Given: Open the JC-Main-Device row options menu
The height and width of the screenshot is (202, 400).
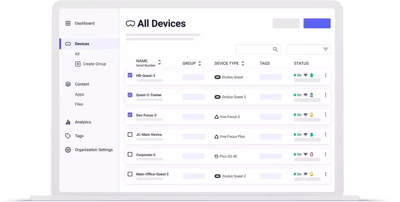Looking at the screenshot, I should [x=325, y=135].
